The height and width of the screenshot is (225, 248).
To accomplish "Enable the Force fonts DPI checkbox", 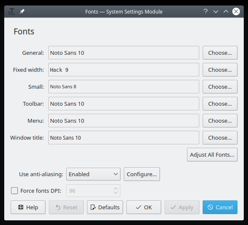I will (x=14, y=191).
